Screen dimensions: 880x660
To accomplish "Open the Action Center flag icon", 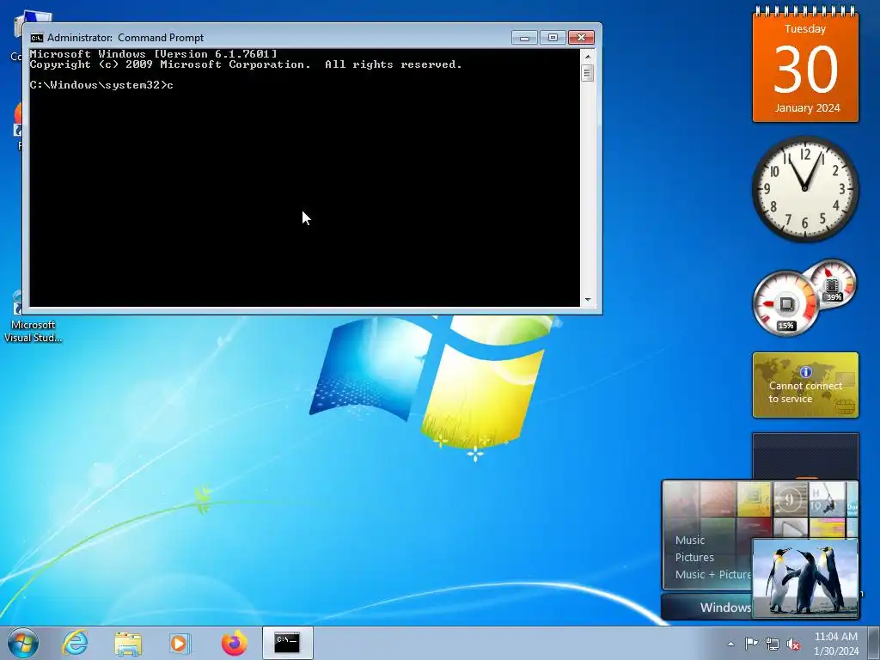I will click(751, 644).
